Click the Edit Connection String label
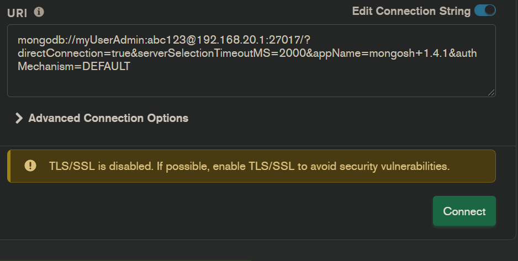This screenshot has width=518, height=261. (x=411, y=11)
